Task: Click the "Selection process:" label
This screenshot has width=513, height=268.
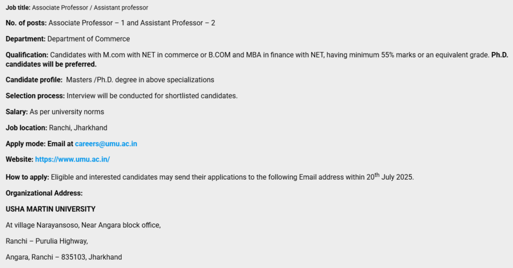Action: pyautogui.click(x=35, y=96)
